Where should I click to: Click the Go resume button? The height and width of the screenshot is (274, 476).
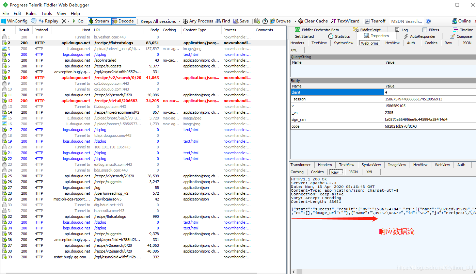point(78,21)
